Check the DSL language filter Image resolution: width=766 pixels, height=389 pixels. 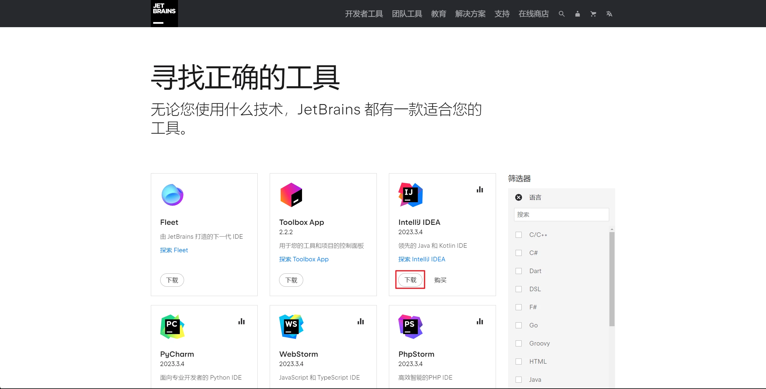click(x=519, y=289)
